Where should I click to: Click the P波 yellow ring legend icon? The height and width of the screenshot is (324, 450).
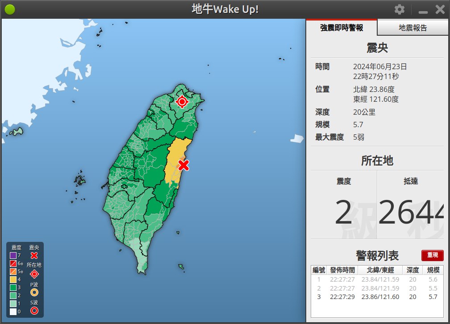pyautogui.click(x=34, y=292)
